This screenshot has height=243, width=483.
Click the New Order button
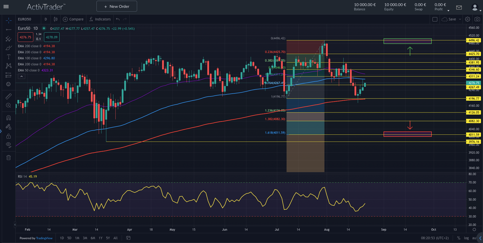116,6
